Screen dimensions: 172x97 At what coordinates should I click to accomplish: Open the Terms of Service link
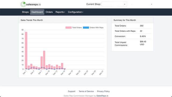pos(86,91)
